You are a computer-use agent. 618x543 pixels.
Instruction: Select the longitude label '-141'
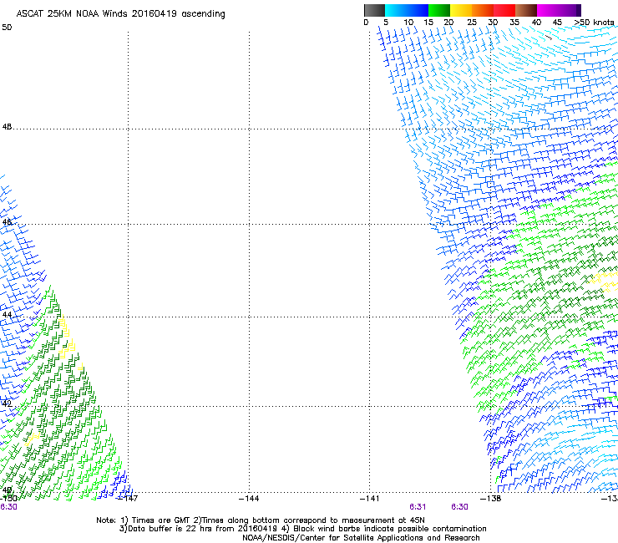coord(370,499)
